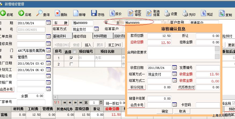Toggle the 选择 header select-all checkbox
This screenshot has width=235, height=119.
[74, 51]
